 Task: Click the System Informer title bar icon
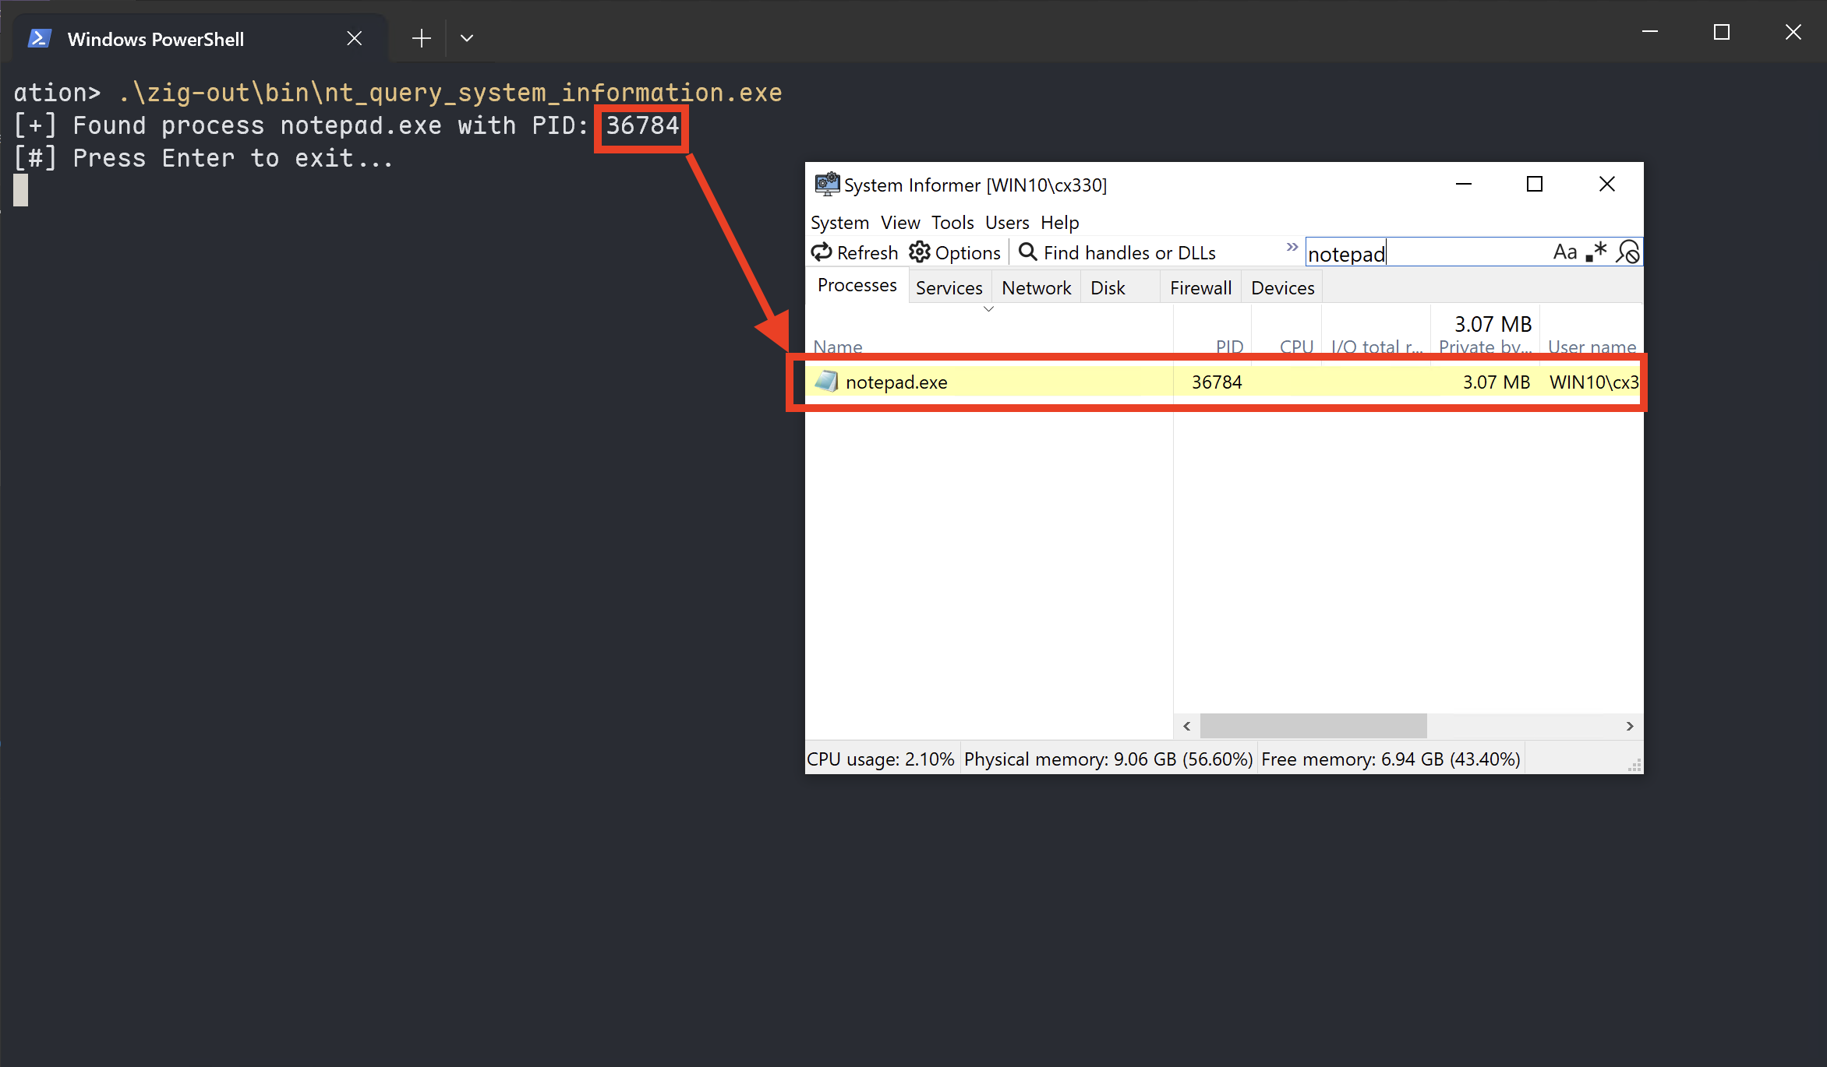tap(826, 185)
